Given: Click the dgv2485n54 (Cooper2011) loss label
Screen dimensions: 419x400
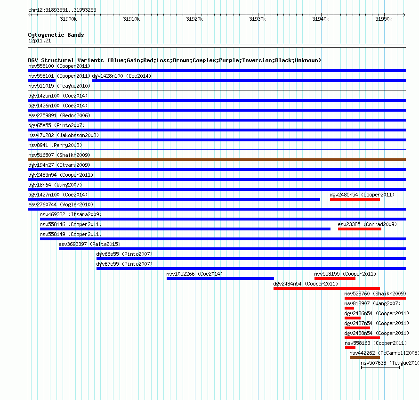Looking at the screenshot, I should click(x=362, y=195).
